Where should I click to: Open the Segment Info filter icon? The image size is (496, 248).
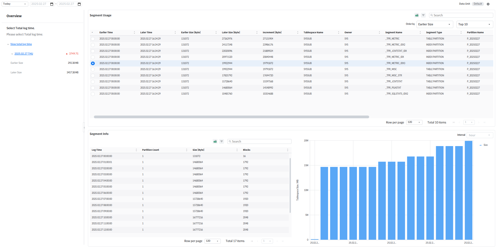pos(222,141)
